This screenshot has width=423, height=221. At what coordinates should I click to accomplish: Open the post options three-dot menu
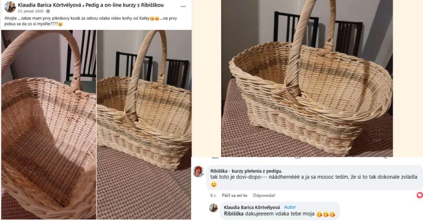click(183, 7)
